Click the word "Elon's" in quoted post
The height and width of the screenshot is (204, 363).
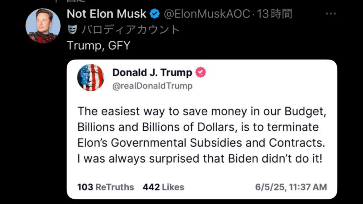(x=93, y=142)
